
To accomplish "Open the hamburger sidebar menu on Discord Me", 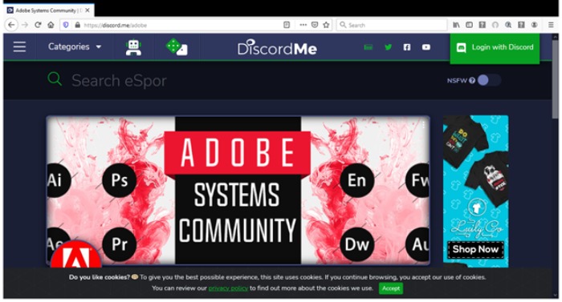I will 19,46.
